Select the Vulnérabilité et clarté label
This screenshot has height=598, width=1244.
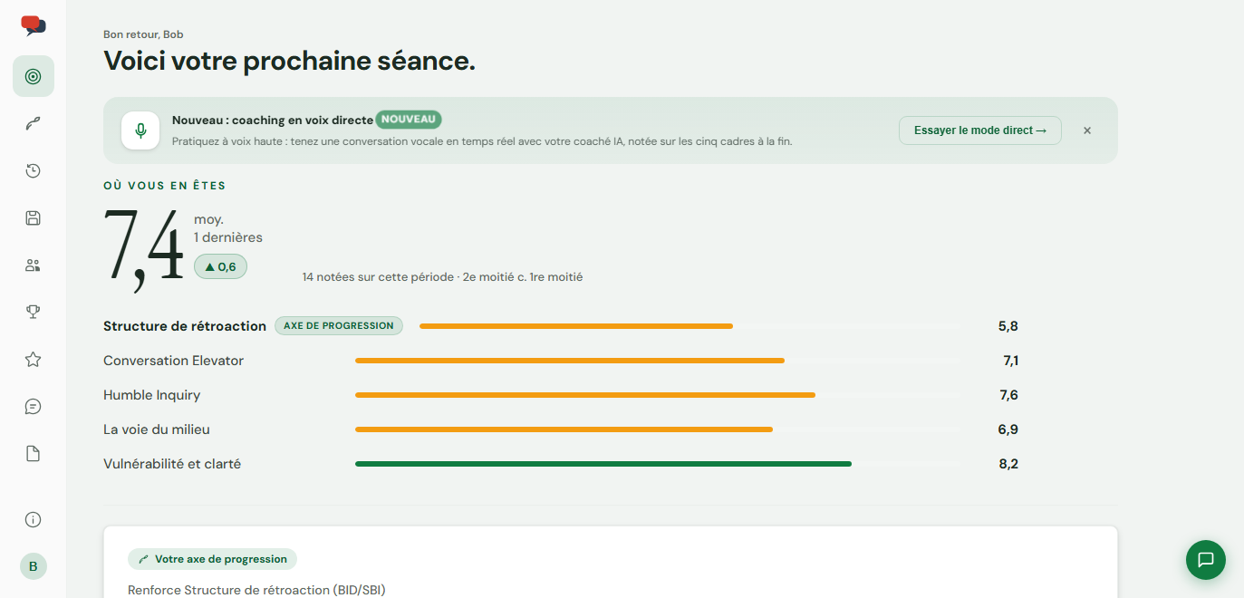click(172, 464)
